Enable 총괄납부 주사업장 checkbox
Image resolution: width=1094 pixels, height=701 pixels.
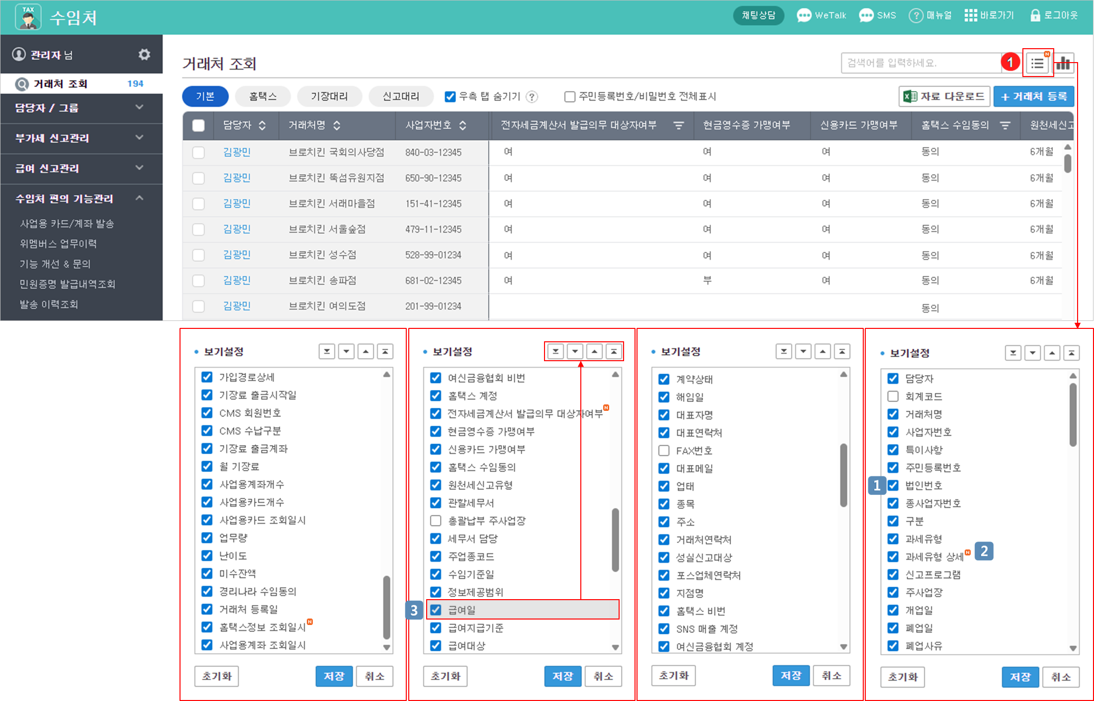436,520
